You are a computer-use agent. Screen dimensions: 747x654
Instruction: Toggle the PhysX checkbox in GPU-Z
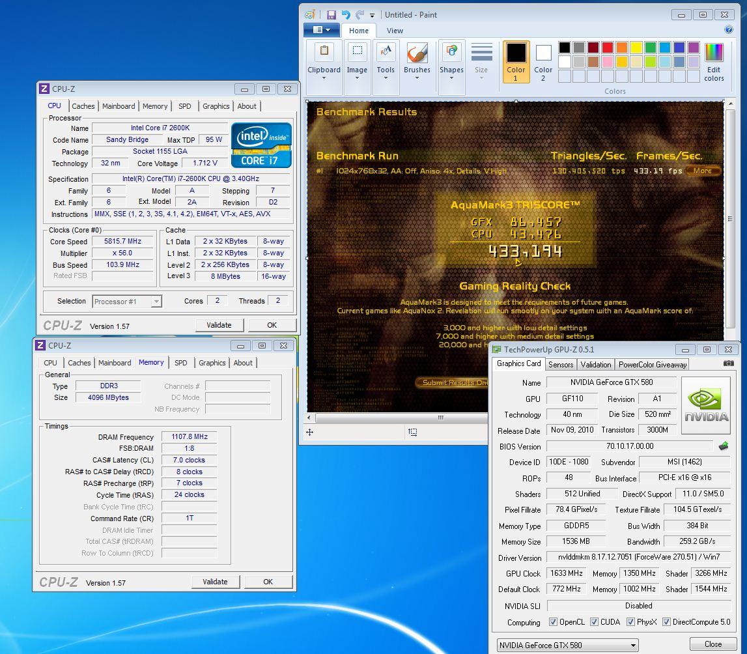pos(630,622)
